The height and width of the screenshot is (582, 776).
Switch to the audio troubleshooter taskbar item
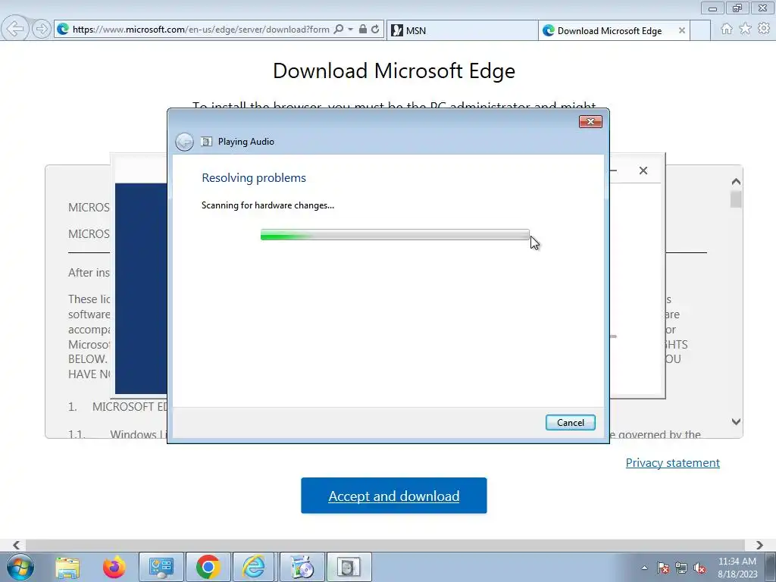coord(349,567)
